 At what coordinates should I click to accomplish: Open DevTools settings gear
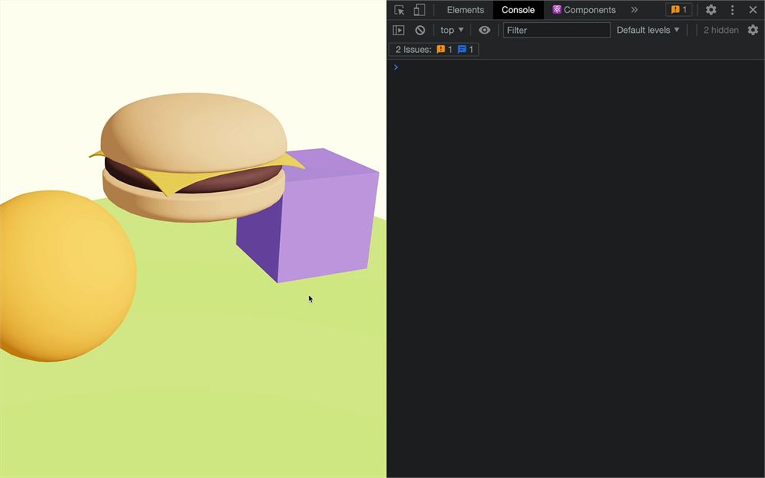711,10
